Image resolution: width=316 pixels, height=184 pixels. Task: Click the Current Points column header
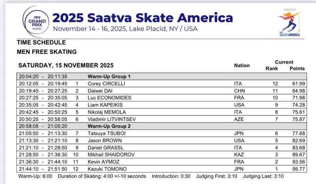point(297,68)
